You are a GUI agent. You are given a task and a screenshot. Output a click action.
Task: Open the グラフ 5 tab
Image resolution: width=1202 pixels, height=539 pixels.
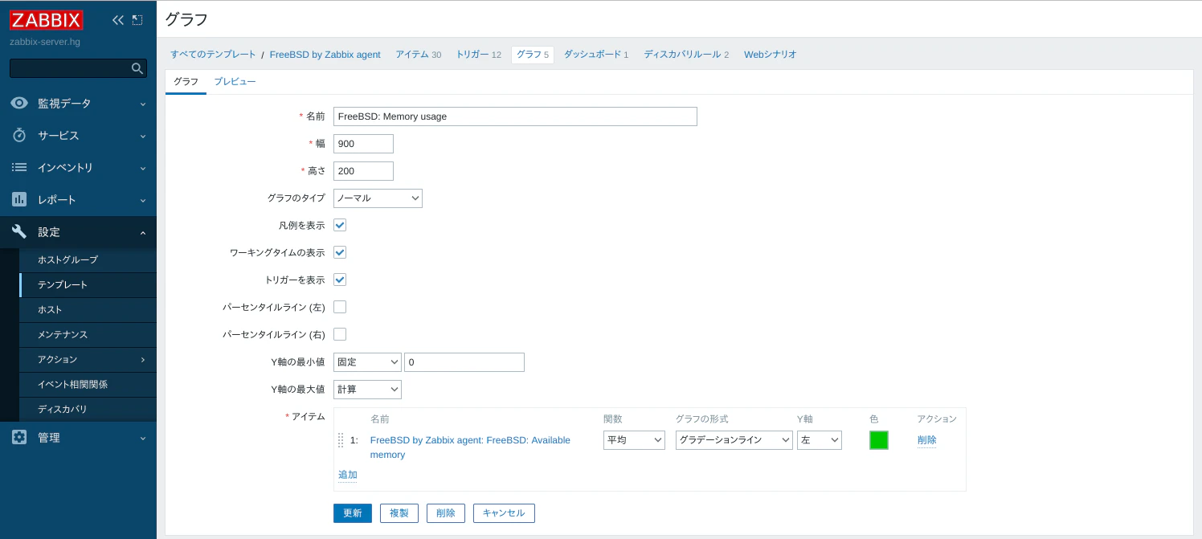pyautogui.click(x=533, y=55)
